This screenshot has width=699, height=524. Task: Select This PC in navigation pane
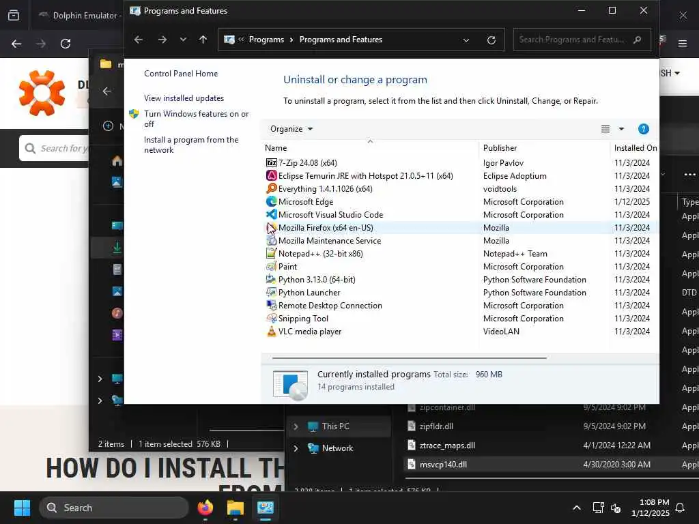point(335,426)
